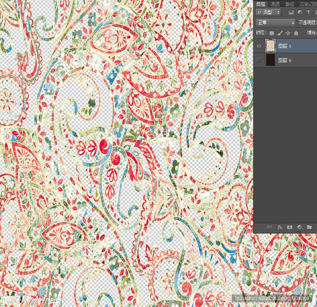Image resolution: width=317 pixels, height=307 pixels.
Task: Open the 历史记录 tab
Action: pyautogui.click(x=308, y=4)
